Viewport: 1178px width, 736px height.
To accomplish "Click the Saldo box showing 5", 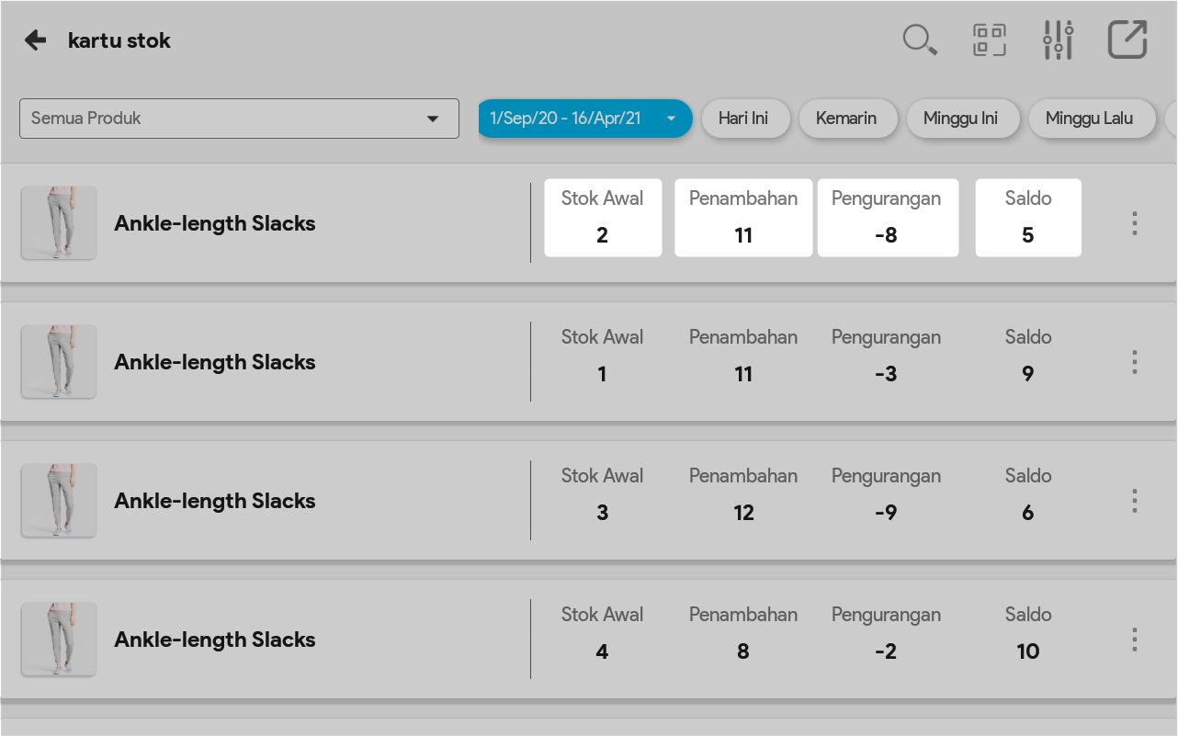I will pos(1027,218).
